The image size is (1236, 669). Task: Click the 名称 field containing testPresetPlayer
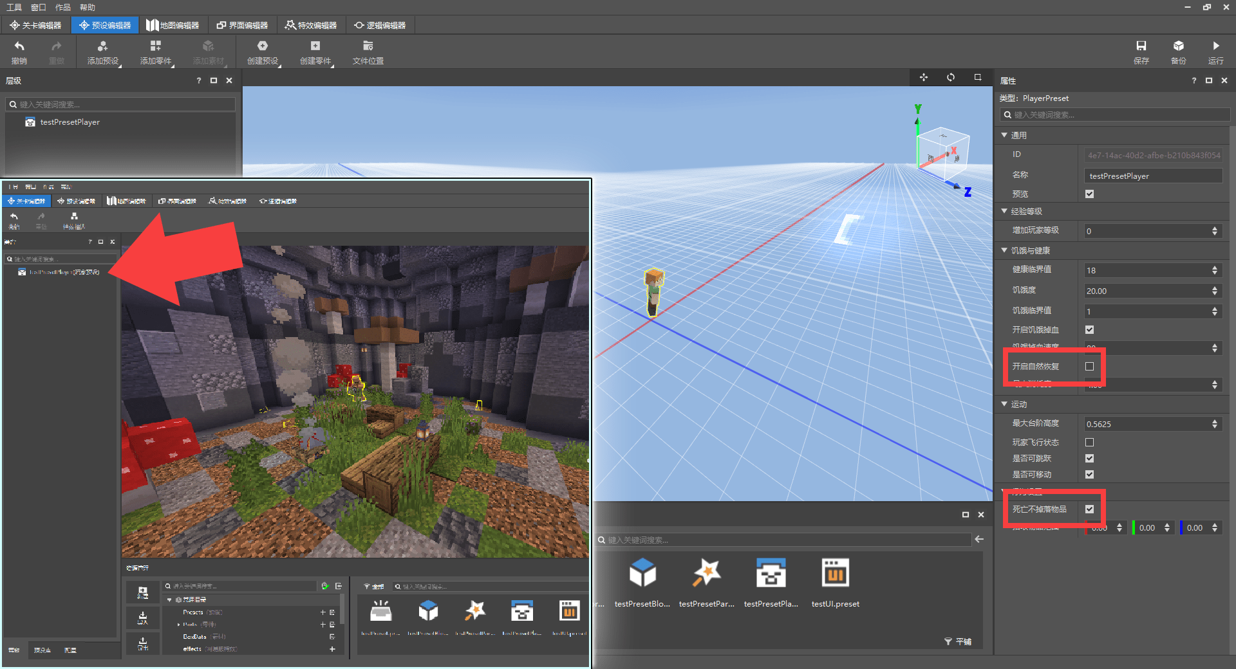(1153, 176)
